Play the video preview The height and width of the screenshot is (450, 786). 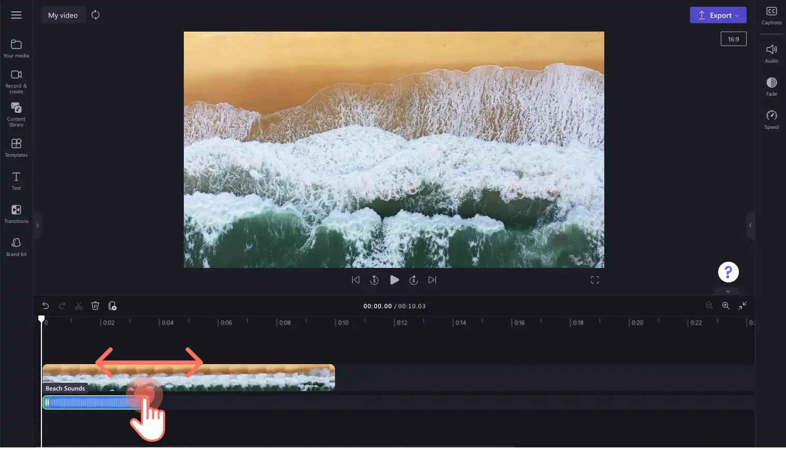click(394, 280)
